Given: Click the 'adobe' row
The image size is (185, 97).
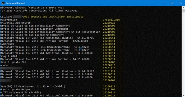Looking at the screenshot, I should (4, 65).
